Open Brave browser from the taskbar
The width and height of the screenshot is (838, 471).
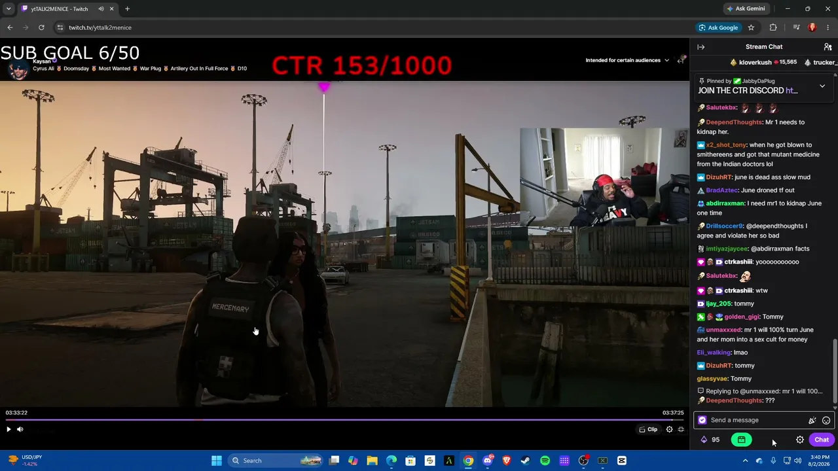coord(506,461)
